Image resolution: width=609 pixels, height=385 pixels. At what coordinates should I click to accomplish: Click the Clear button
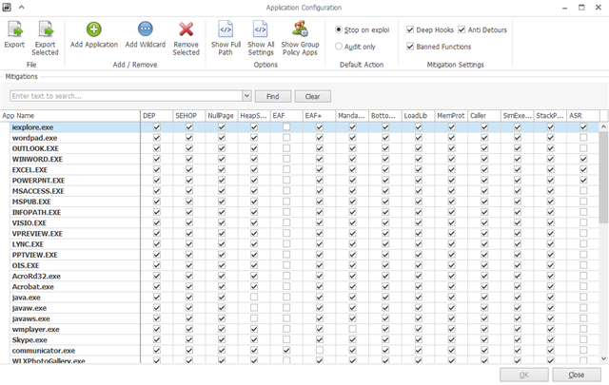pos(313,96)
